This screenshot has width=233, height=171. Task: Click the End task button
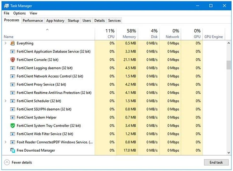216,162
